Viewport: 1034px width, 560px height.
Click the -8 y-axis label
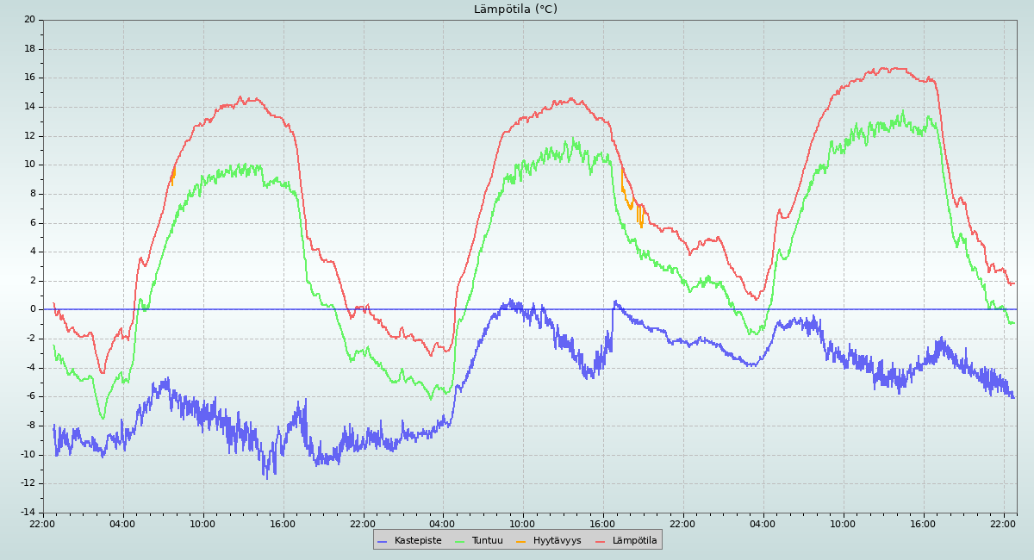[x=30, y=426]
